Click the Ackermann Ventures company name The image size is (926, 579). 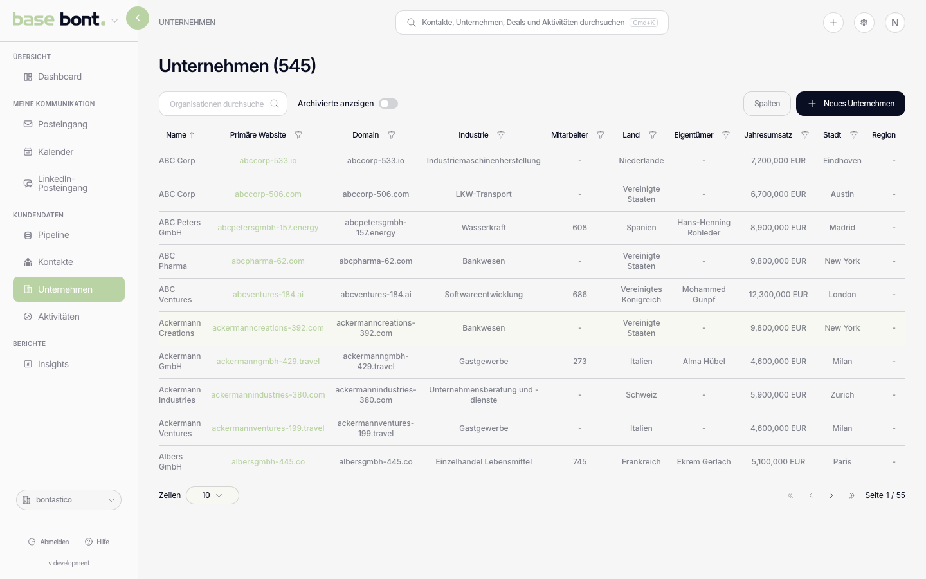(180, 428)
